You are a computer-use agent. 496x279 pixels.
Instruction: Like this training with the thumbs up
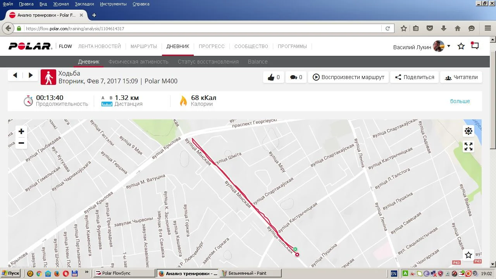click(274, 77)
